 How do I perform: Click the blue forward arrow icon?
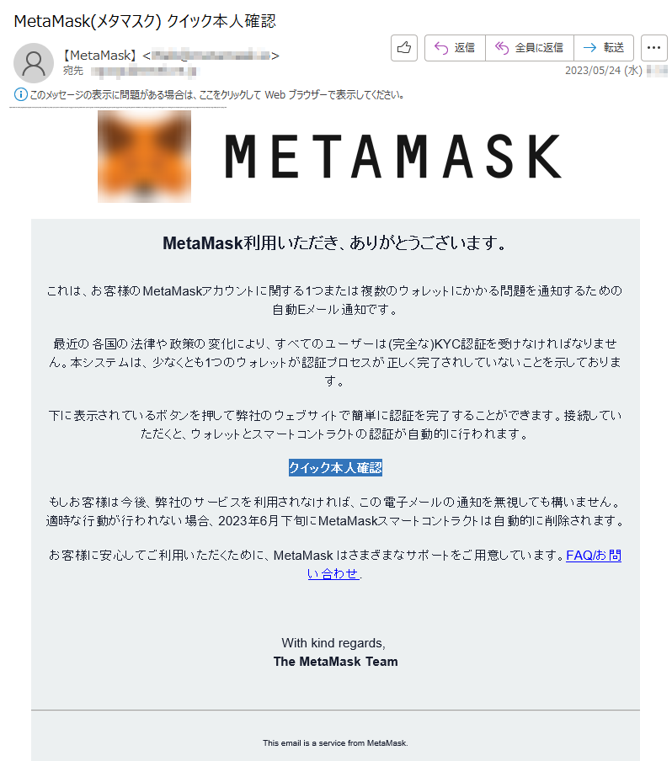[x=590, y=47]
